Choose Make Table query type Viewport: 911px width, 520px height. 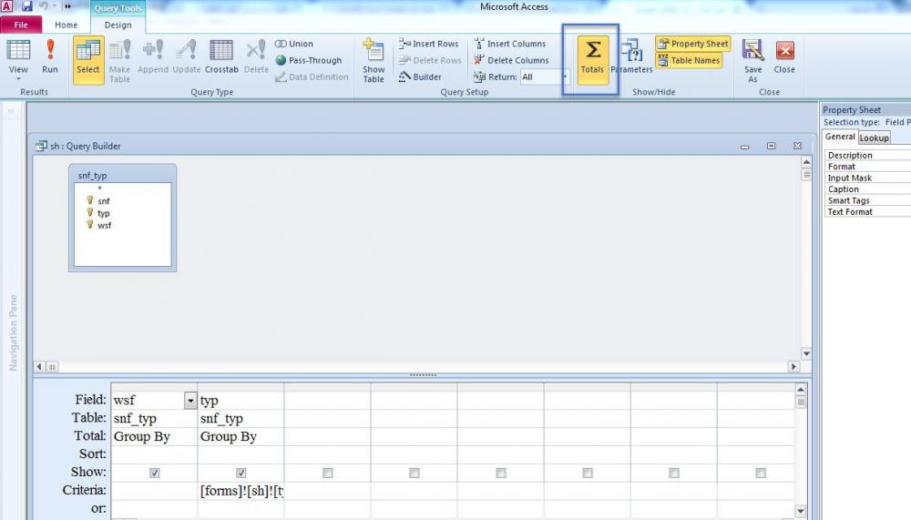[119, 61]
